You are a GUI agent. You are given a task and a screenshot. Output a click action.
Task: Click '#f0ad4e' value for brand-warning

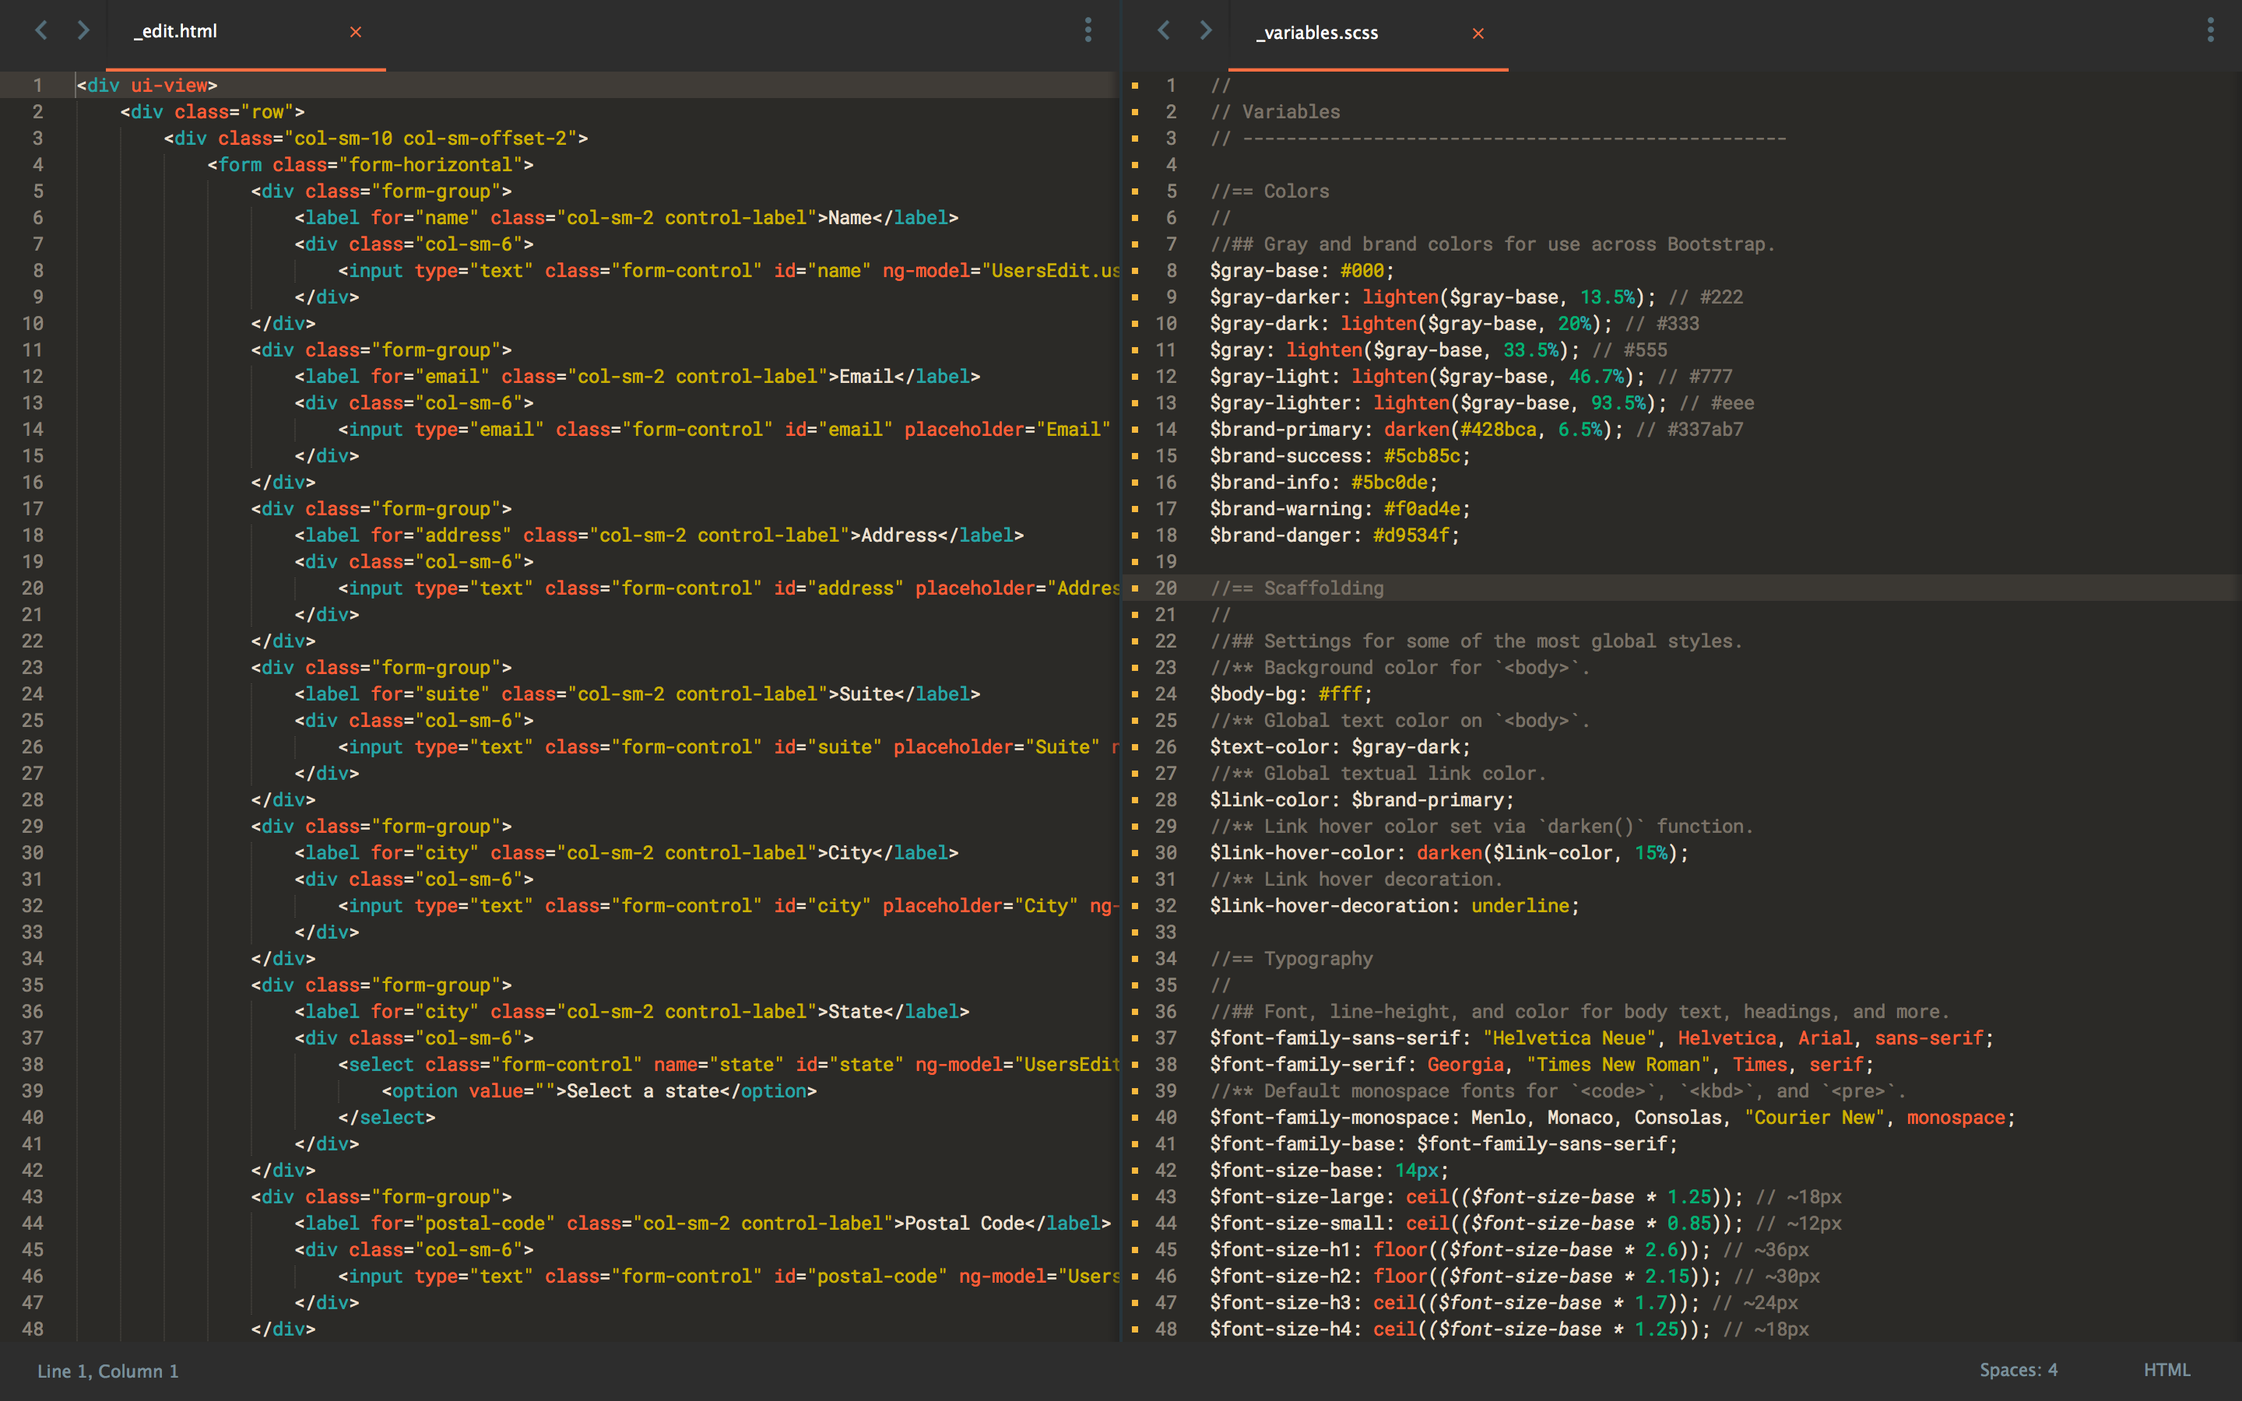click(1421, 509)
